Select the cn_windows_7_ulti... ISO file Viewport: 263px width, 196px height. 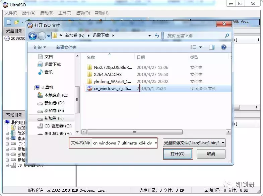click(x=158, y=88)
